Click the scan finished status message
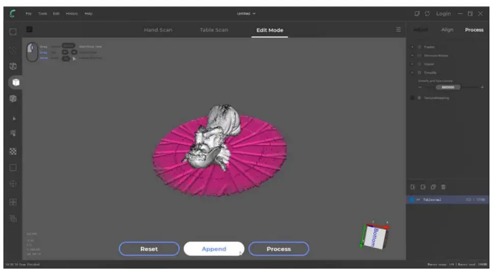494x271 pixels. coord(23,264)
